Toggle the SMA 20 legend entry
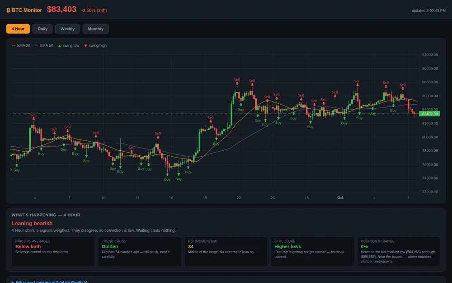 click(x=21, y=46)
